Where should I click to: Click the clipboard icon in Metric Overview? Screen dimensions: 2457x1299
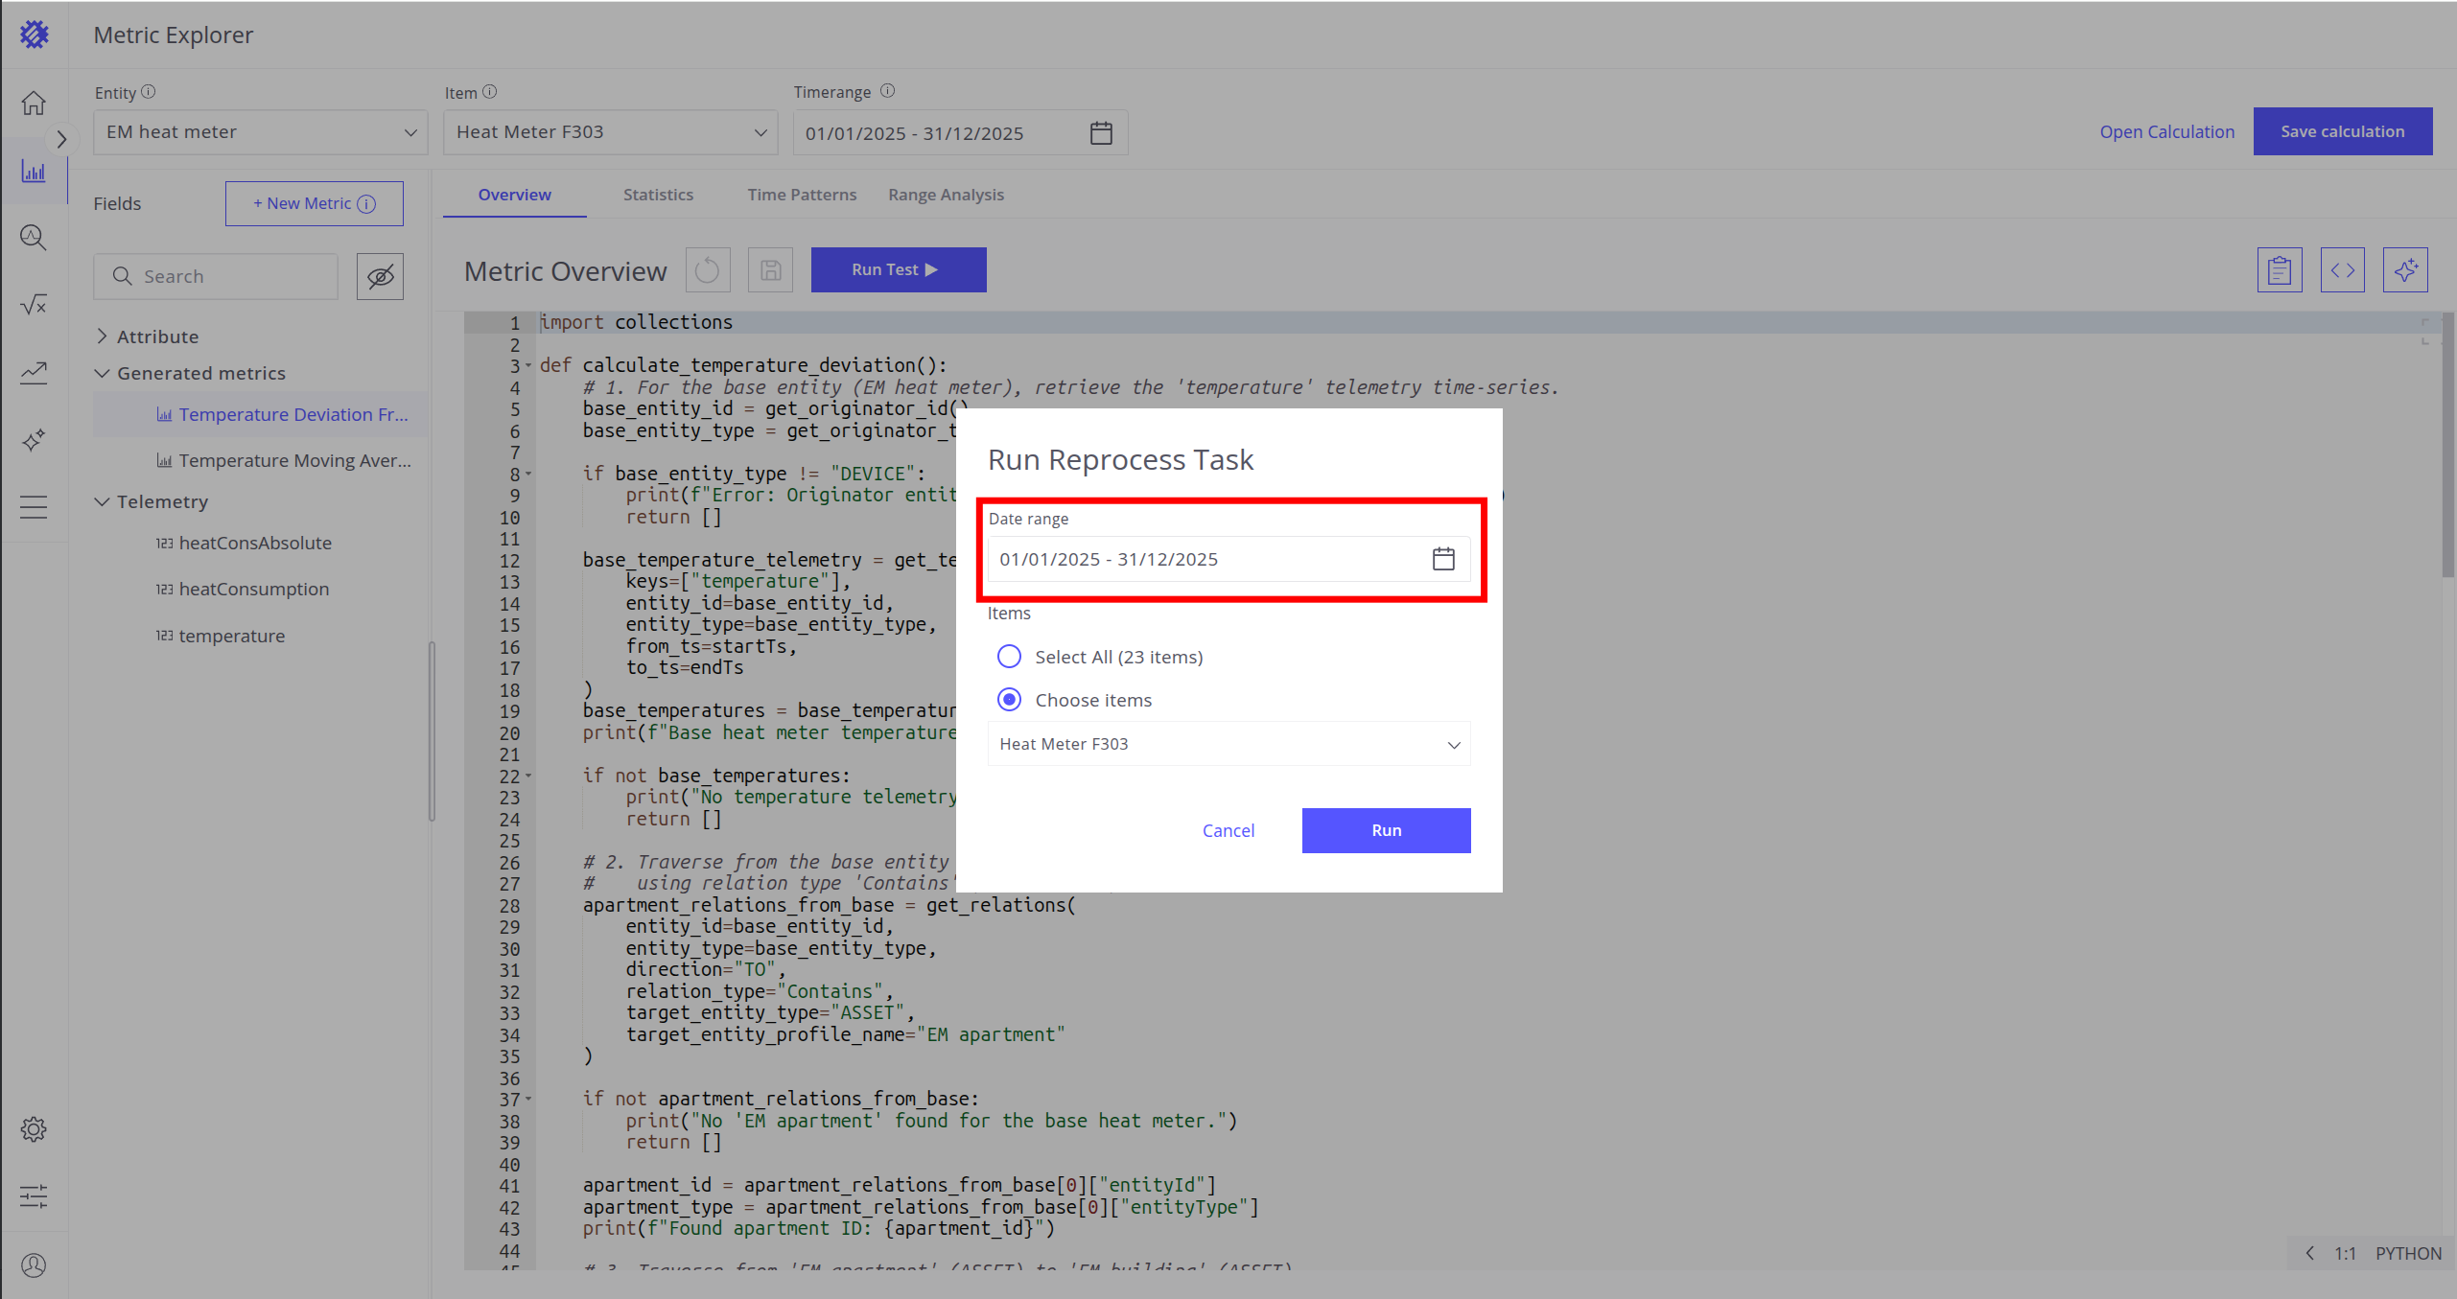(x=2280, y=270)
